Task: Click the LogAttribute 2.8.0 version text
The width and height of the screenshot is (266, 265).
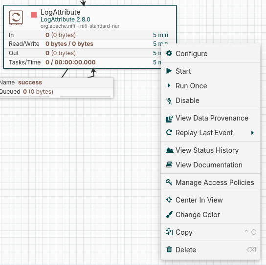Action: (66, 20)
